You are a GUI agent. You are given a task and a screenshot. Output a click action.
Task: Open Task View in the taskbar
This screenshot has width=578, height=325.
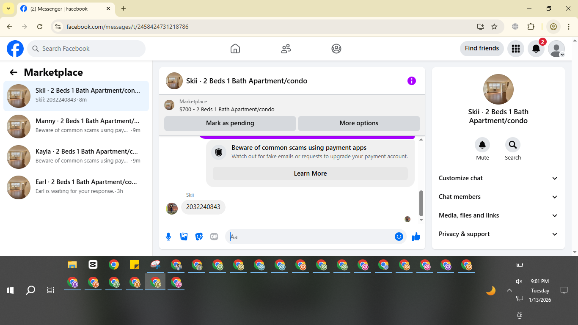coord(51,290)
